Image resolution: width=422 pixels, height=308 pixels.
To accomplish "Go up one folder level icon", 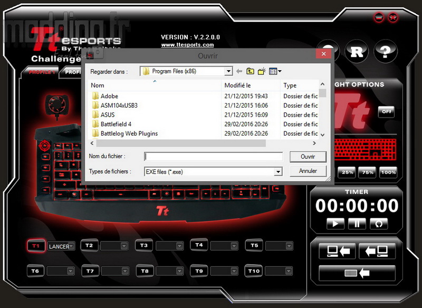I will (250, 71).
